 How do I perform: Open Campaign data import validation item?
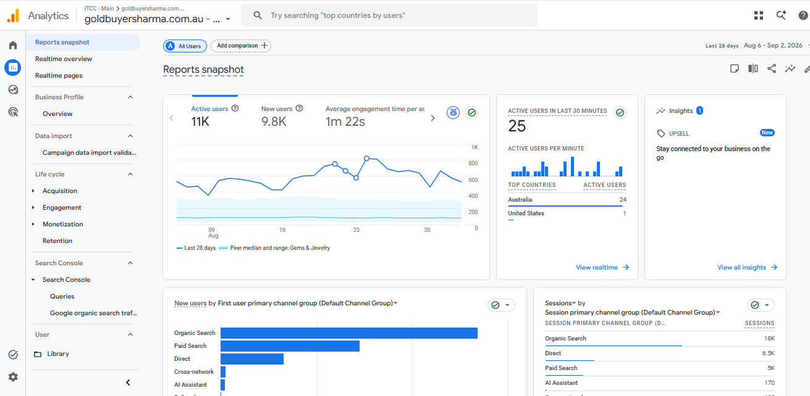(90, 153)
